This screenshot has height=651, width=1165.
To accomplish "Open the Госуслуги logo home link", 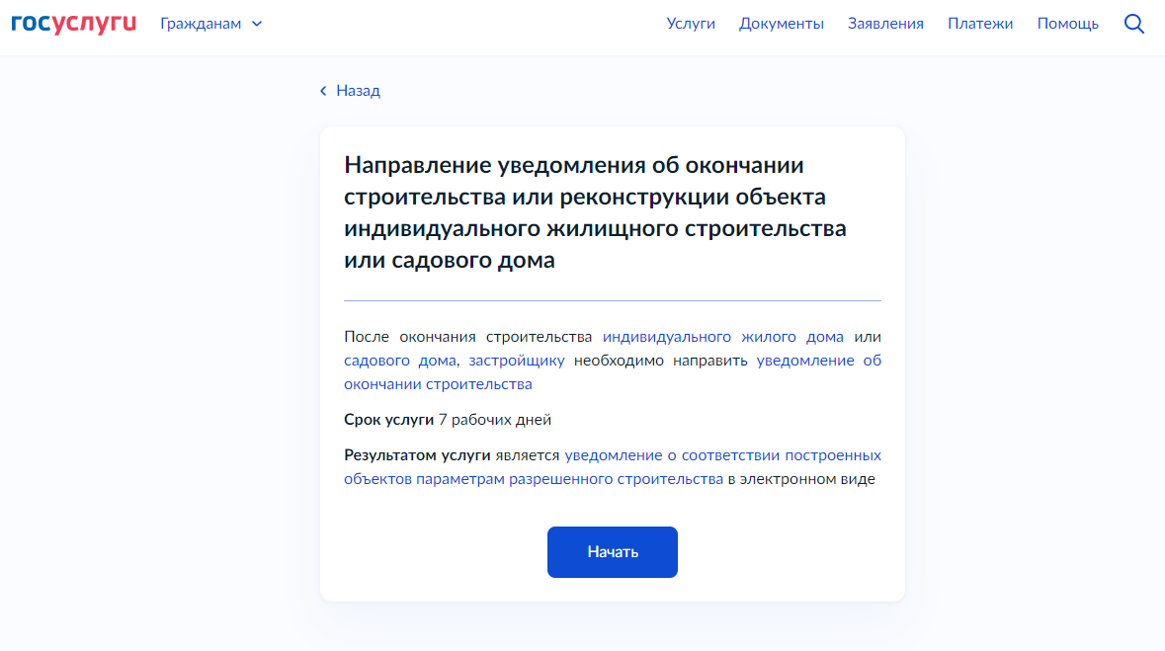I will (73, 24).
